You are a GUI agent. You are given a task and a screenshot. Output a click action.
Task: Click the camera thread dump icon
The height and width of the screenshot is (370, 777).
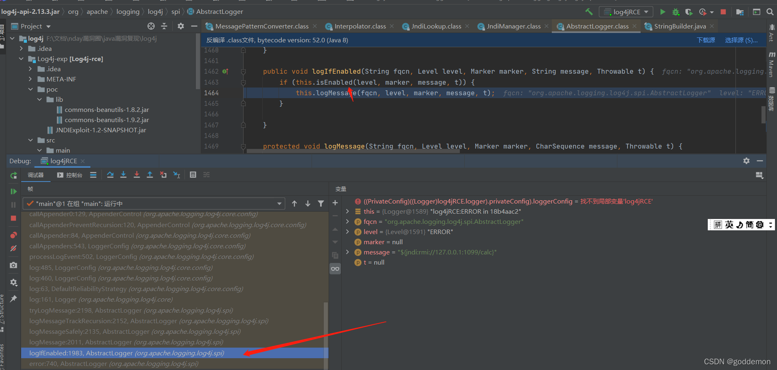pos(13,265)
